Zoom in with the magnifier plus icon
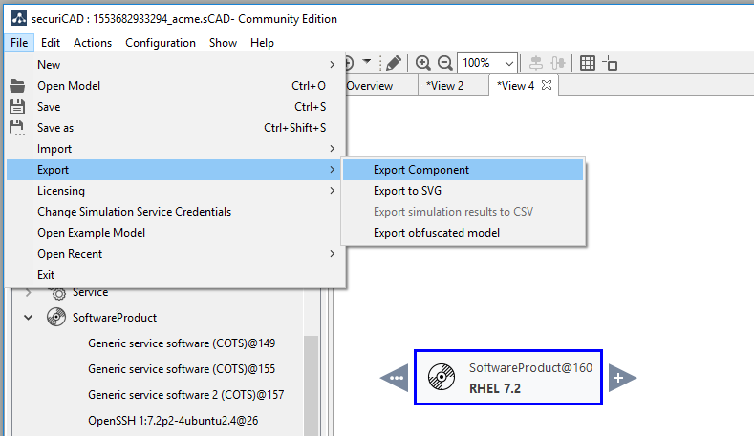Screen dimensions: 754x436 tap(422, 63)
